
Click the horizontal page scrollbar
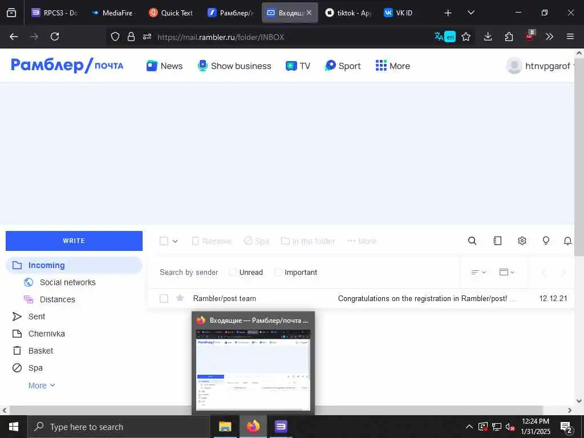point(275,410)
